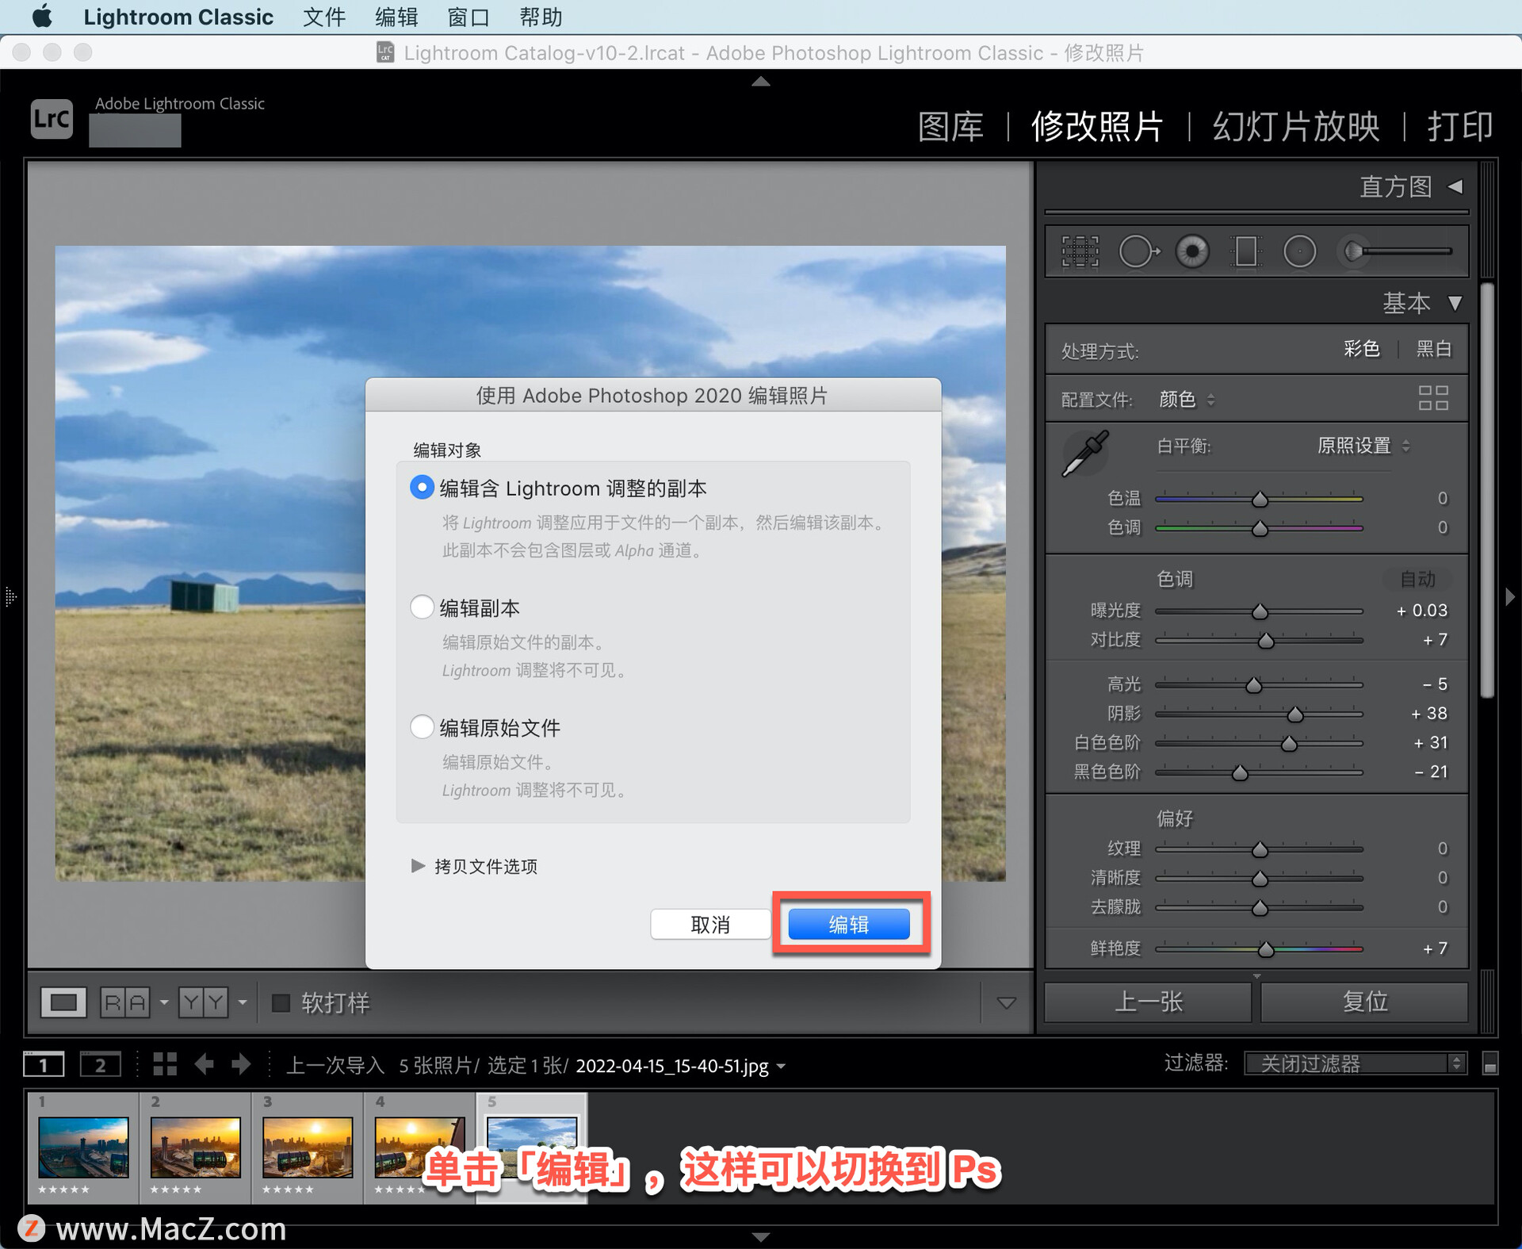Open the filename 2022-04-15_15-40-51.jpg dropdown
Image resolution: width=1522 pixels, height=1249 pixels.
pyautogui.click(x=781, y=1067)
